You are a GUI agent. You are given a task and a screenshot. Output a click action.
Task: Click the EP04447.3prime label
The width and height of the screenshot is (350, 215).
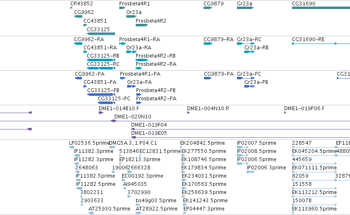click(x=204, y=209)
